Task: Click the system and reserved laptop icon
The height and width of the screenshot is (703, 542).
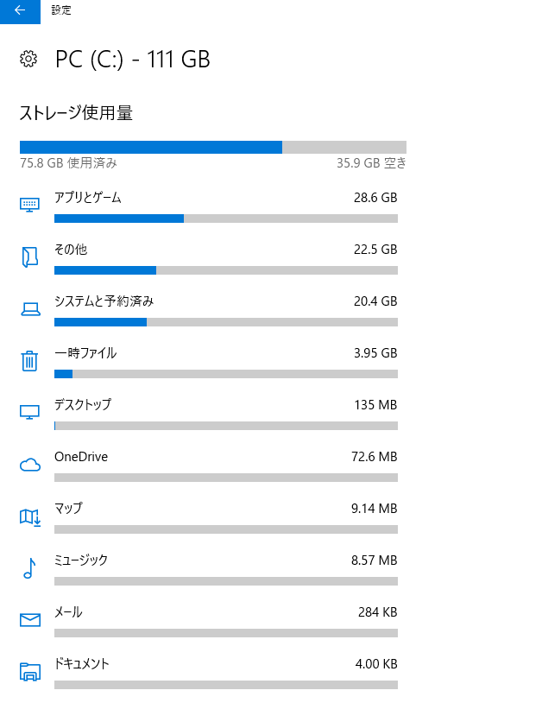Action: point(30,309)
